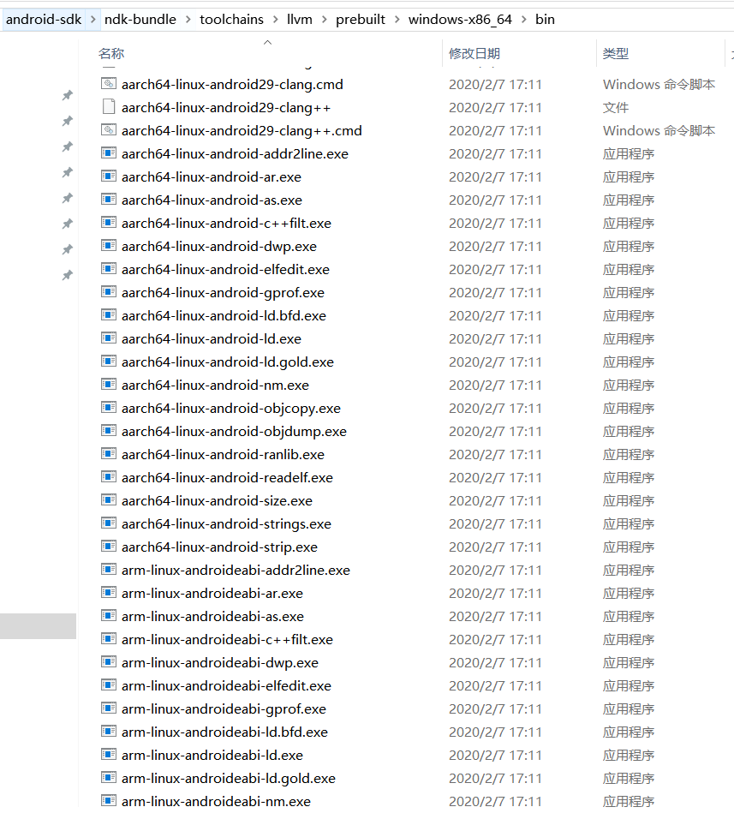This screenshot has width=734, height=813.
Task: Select file arm-linux-androideabi-ld.exe
Action: (212, 755)
